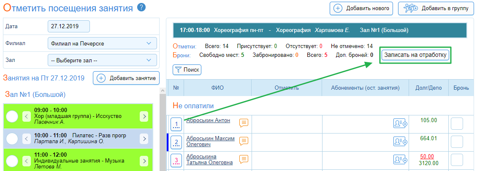Click the red debt amount 50.00
Screen dimensions: 477x171
[x=427, y=157]
